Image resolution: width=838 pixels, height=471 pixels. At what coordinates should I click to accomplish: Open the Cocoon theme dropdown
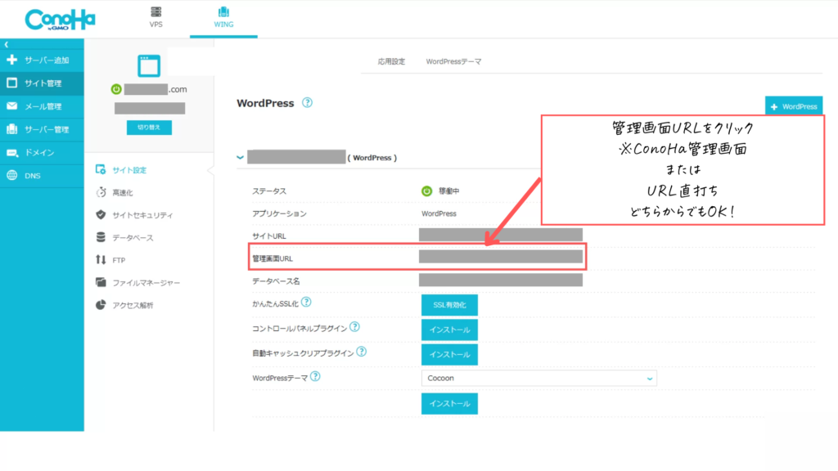pos(538,378)
